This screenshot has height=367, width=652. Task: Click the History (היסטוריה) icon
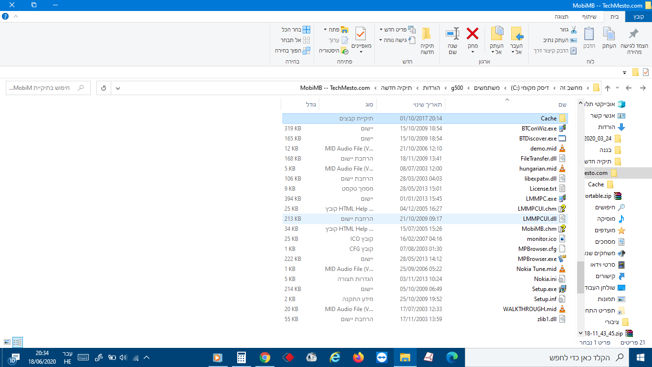click(344, 50)
